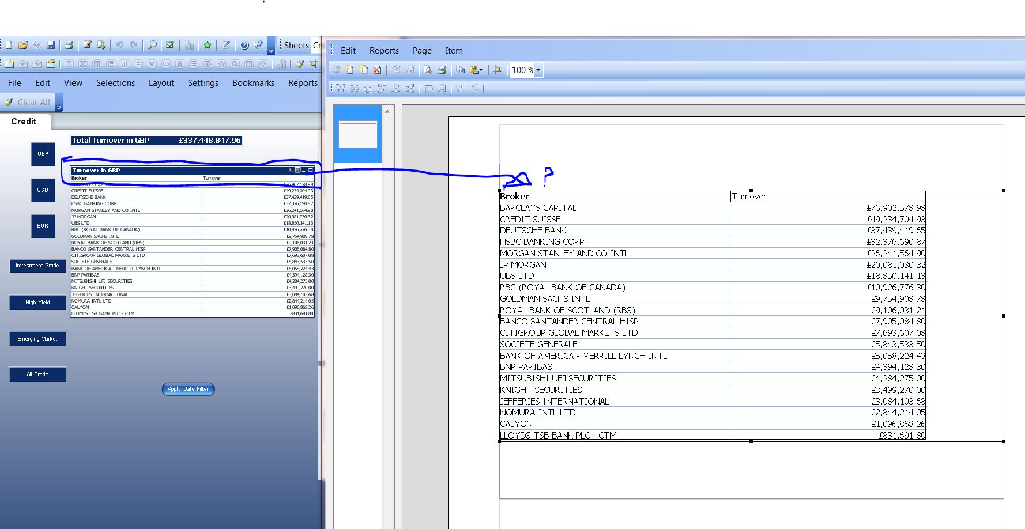Click the All Credit button

click(37, 375)
